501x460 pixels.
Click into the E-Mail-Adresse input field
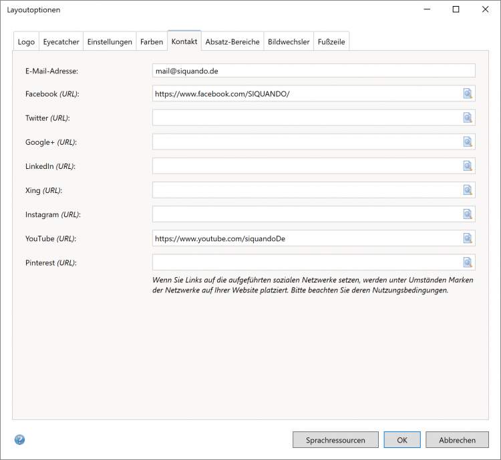tap(313, 71)
